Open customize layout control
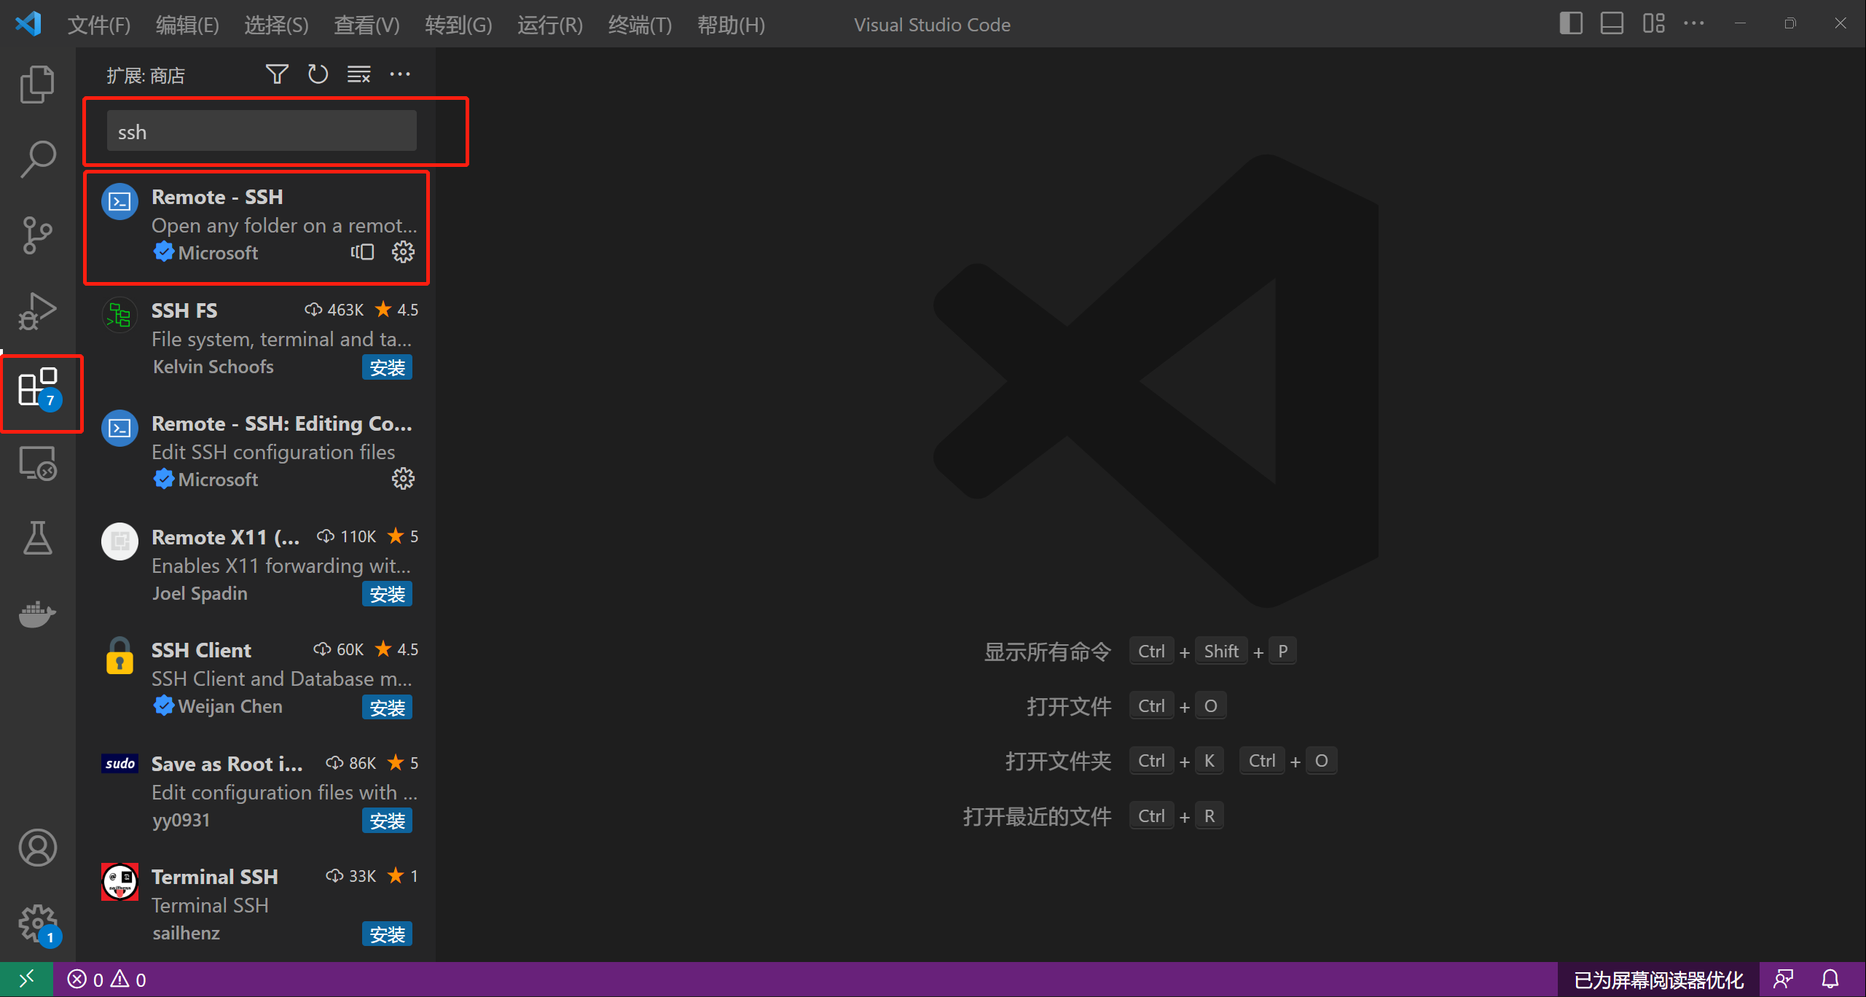This screenshot has height=997, width=1866. (x=1653, y=23)
